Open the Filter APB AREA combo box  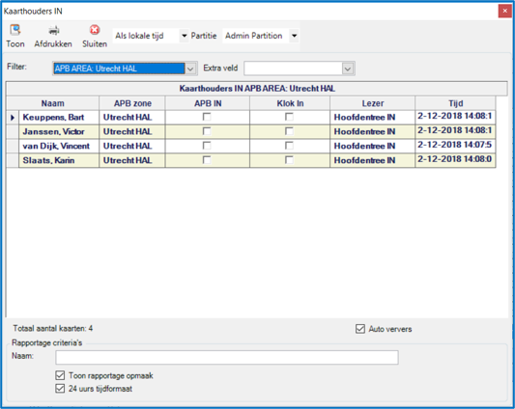click(125, 68)
